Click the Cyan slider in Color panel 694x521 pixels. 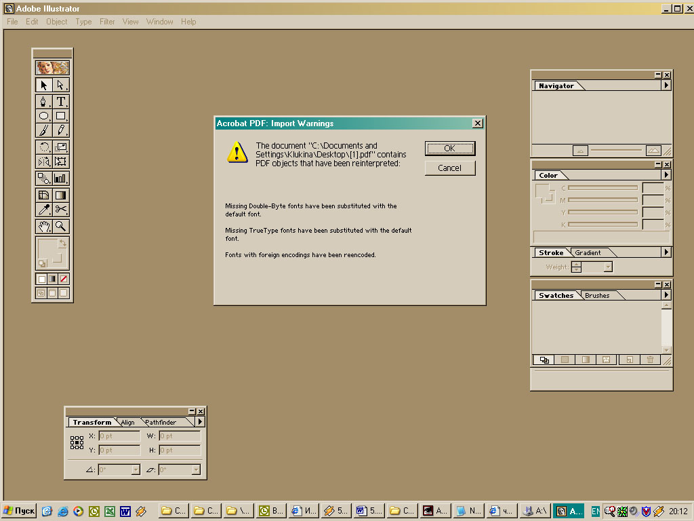603,188
